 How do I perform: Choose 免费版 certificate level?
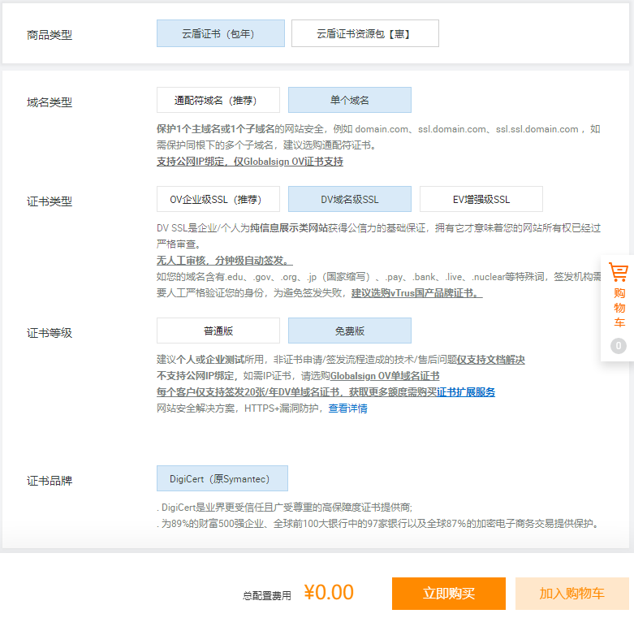point(349,331)
